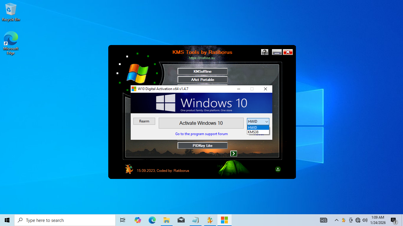Open Task View from the taskbar
The image size is (403, 226).
click(123, 220)
